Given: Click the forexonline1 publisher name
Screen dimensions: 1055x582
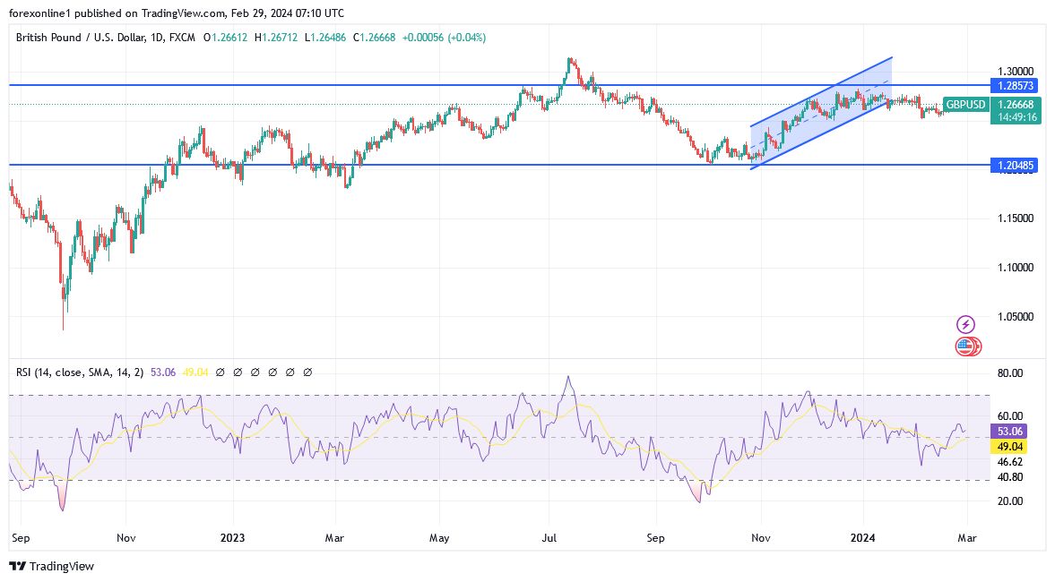Looking at the screenshot, I should [36, 13].
